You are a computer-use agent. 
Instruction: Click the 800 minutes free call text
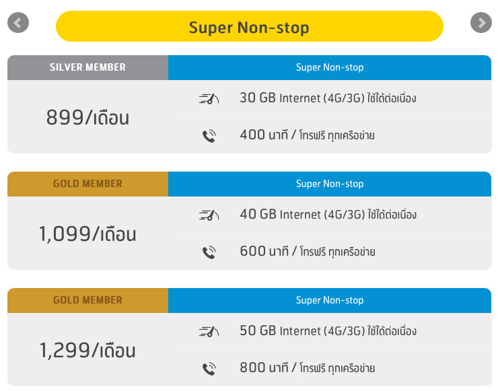307,367
